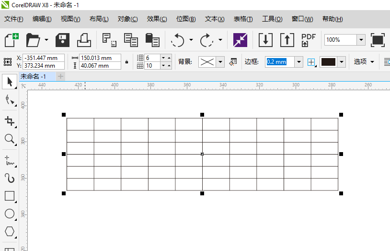390x251 pixels.
Task: Open the 文件(F) menu
Action: pos(14,19)
